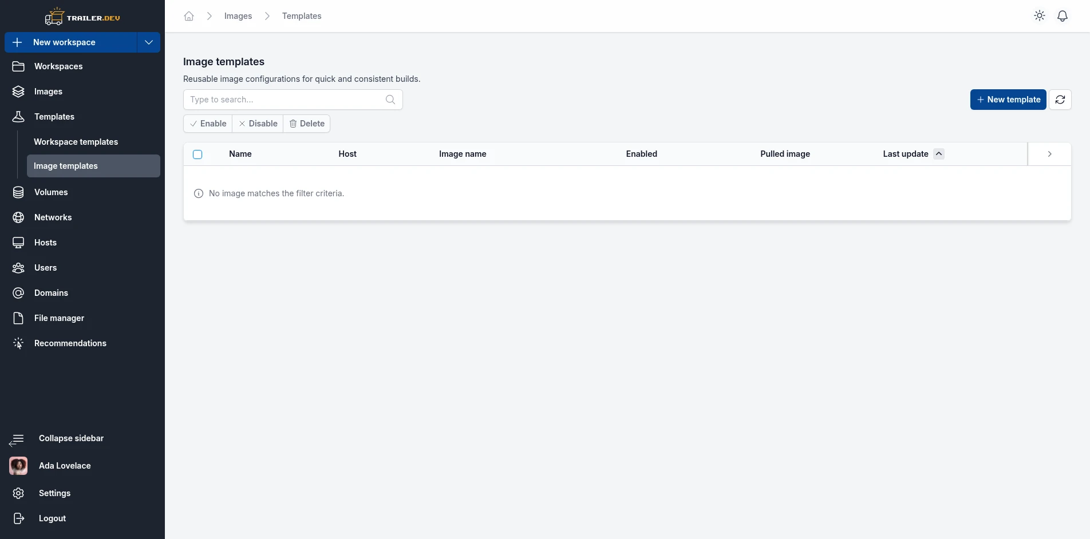Click the Last update column header text
The height and width of the screenshot is (539, 1090).
coord(906,154)
